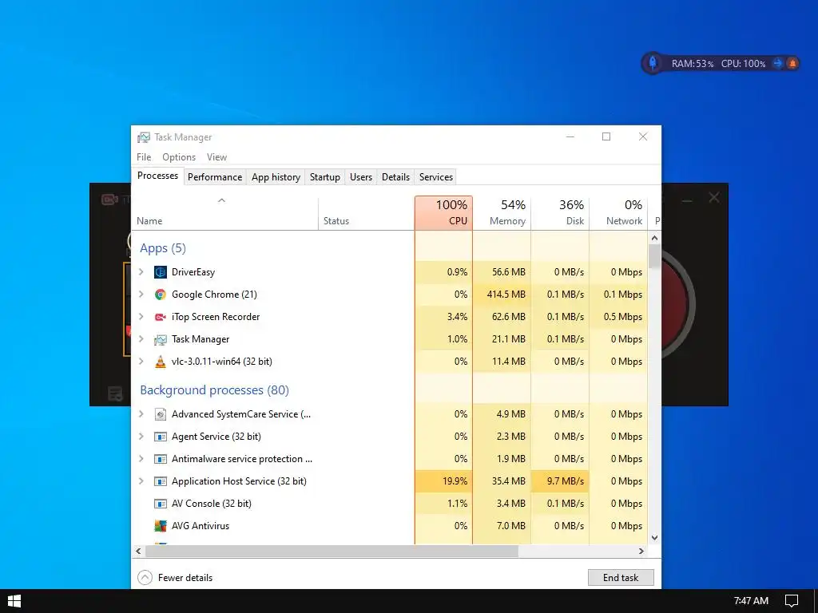This screenshot has width=818, height=613.
Task: Sort by the Memory column header
Action: pos(502,212)
